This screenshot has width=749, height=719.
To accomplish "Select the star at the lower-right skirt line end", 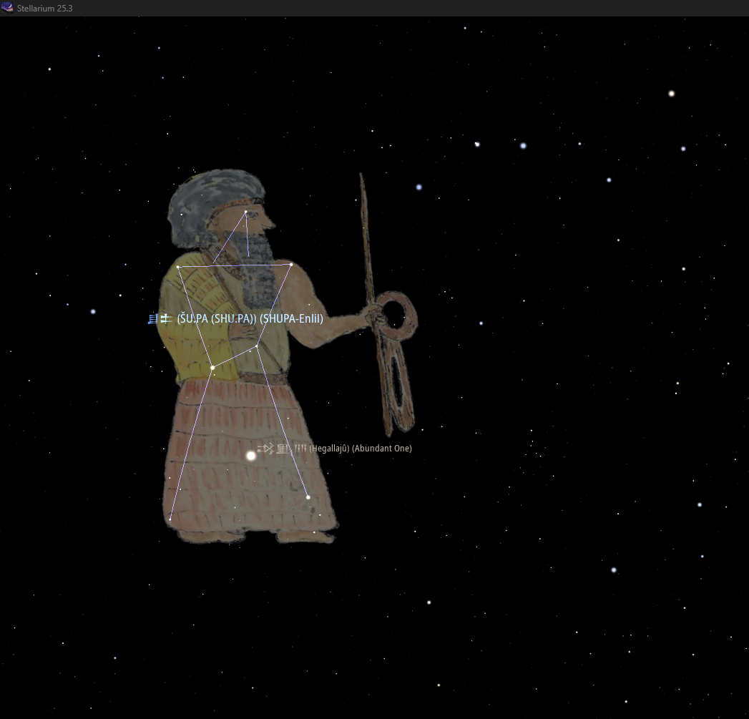I will tap(308, 497).
